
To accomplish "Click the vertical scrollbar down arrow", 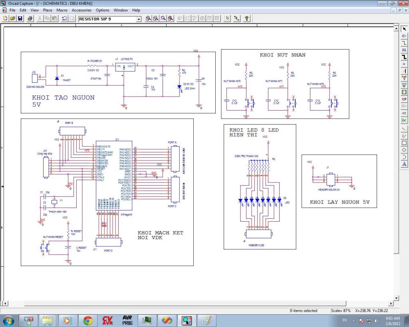I will [396, 298].
